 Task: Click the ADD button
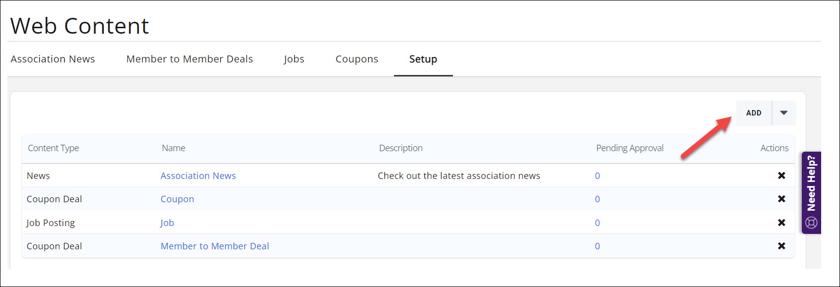click(x=753, y=113)
